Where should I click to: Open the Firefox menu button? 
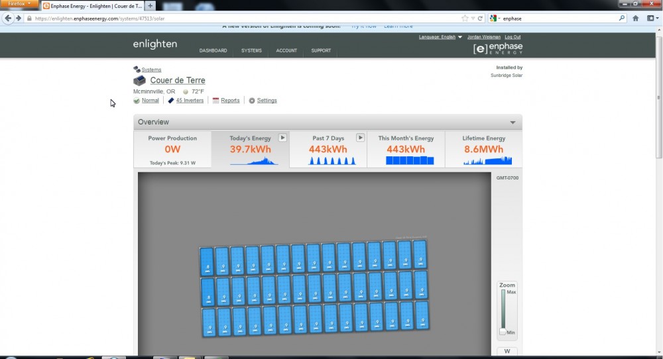coord(19,4)
